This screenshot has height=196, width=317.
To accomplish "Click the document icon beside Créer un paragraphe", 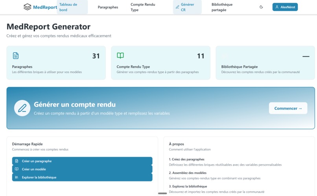I will pyautogui.click(x=17, y=161).
